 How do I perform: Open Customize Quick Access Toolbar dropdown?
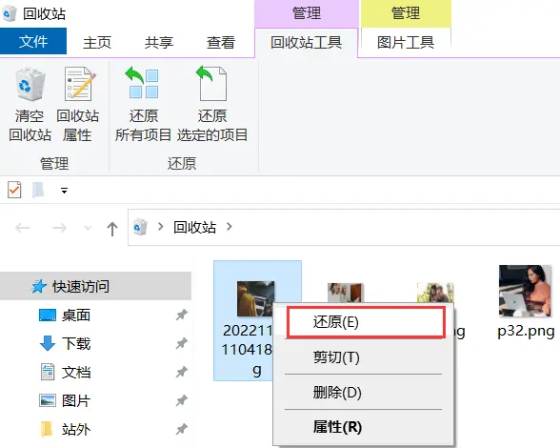pyautogui.click(x=65, y=191)
